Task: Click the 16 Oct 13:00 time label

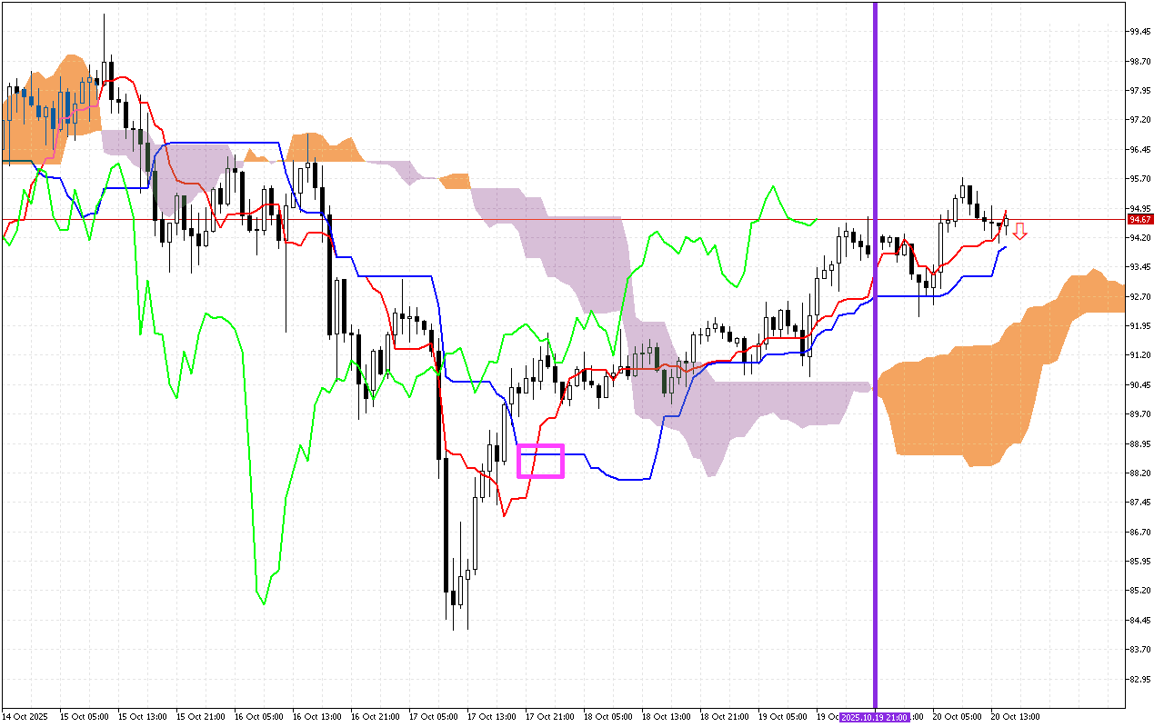Action: point(317,716)
